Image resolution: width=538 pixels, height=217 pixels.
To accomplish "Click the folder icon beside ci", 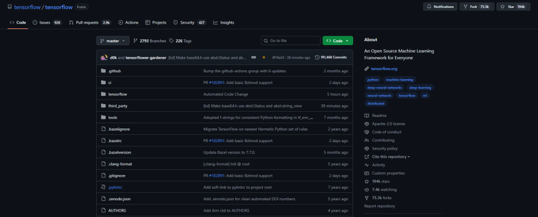I will (x=104, y=82).
